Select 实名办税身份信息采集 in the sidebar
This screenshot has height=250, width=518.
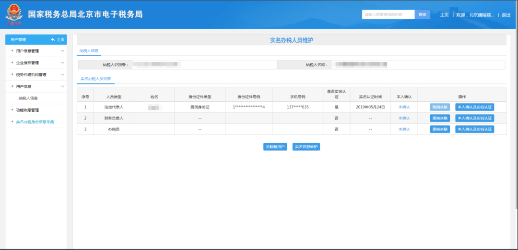pyautogui.click(x=35, y=122)
